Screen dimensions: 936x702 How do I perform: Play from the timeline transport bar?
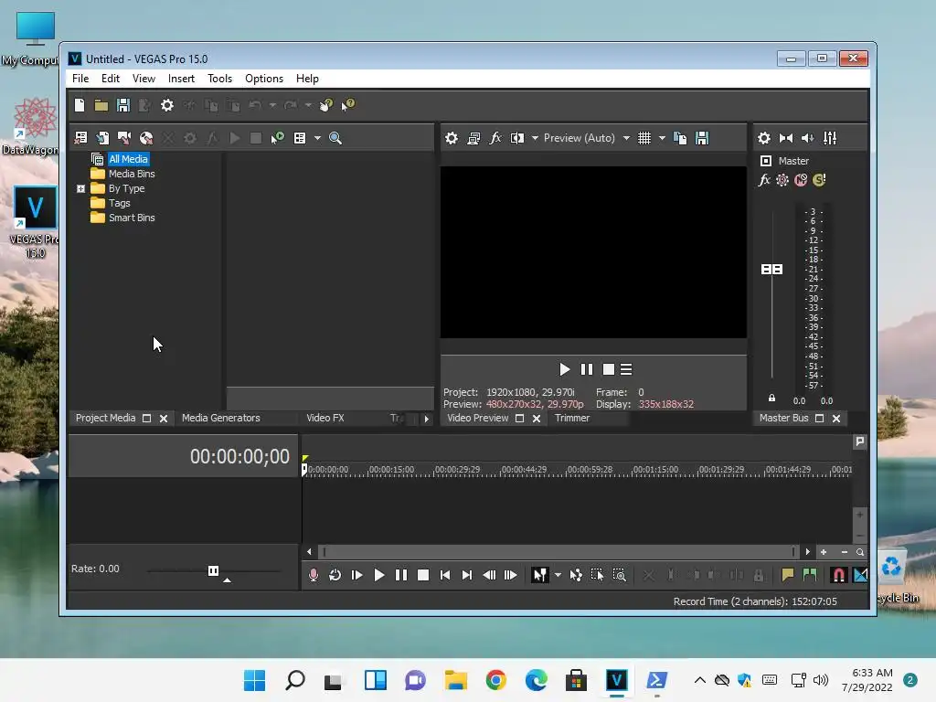379,575
